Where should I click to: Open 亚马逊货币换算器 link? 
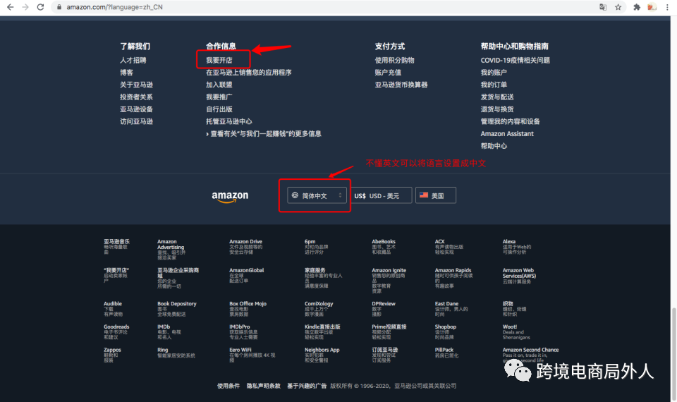[x=401, y=85]
